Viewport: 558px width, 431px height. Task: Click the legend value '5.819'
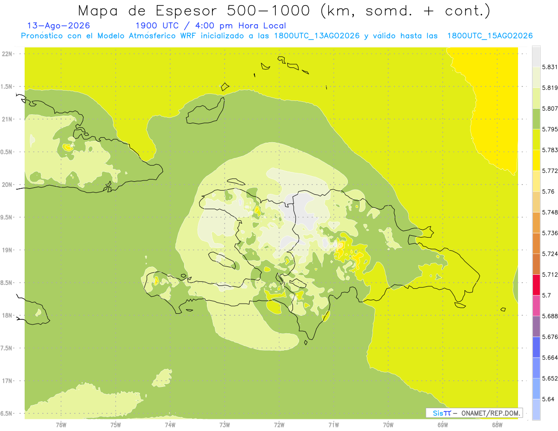coord(550,88)
